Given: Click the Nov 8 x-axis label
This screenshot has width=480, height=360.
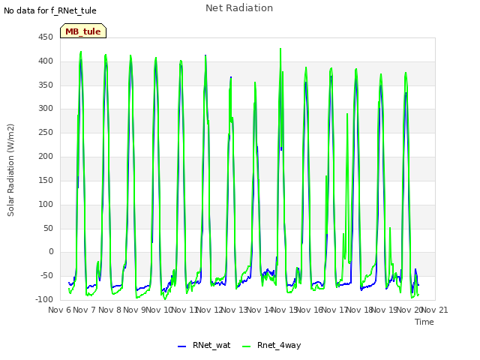Looking at the screenshot, I should pos(109,310).
